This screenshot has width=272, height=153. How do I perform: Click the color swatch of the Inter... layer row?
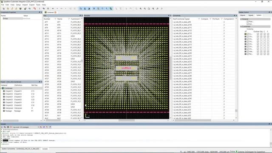click(245, 51)
